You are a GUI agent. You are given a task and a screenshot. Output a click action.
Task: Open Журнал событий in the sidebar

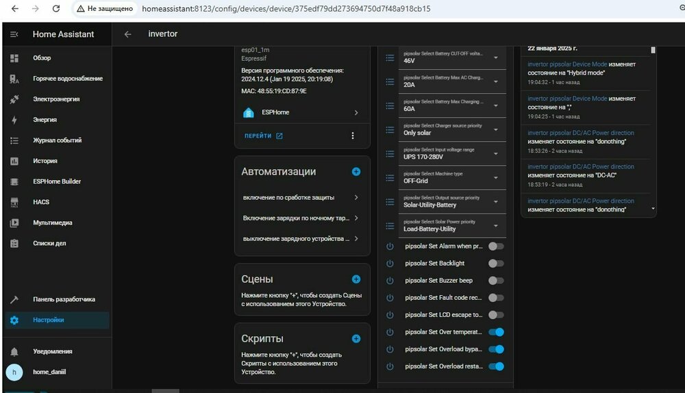57,140
